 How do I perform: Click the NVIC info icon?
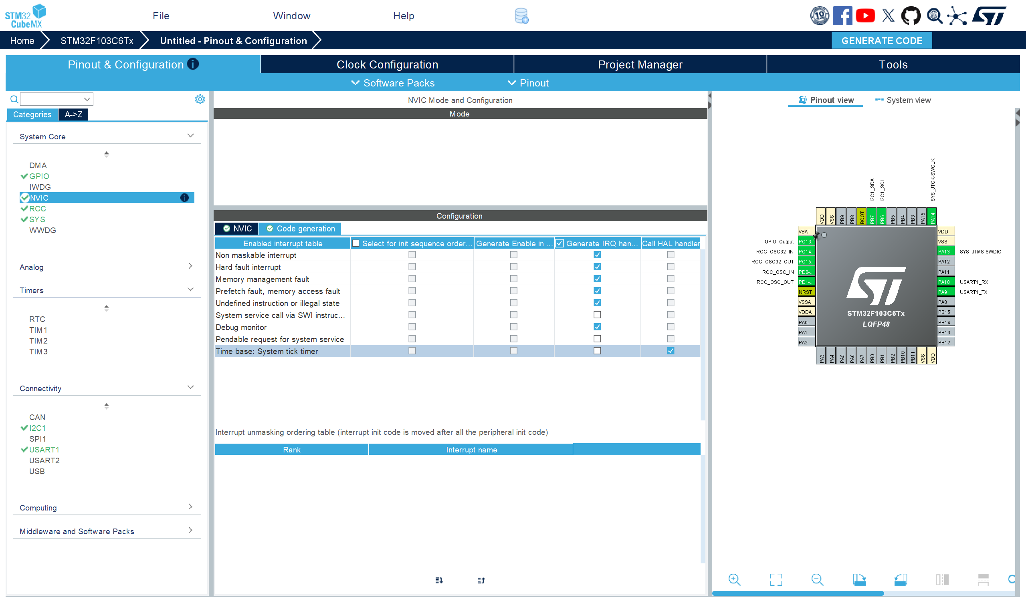click(x=184, y=198)
